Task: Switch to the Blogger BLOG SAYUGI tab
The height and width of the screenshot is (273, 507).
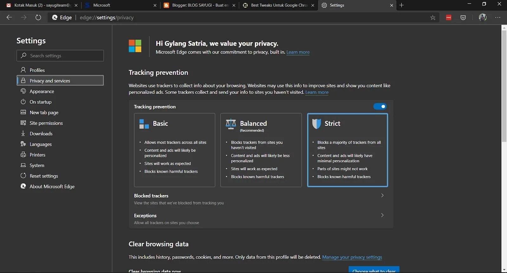Action: 200,5
